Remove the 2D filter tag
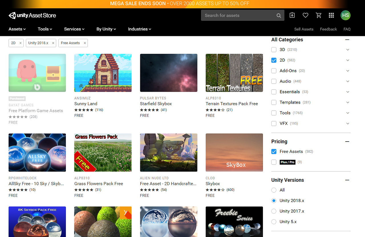This screenshot has width=365, height=237. [x=21, y=43]
